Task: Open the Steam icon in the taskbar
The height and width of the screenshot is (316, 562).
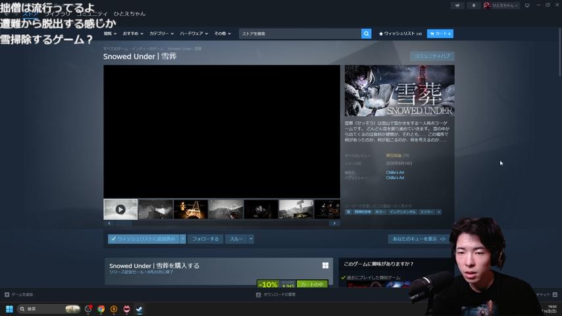Action: click(140, 309)
